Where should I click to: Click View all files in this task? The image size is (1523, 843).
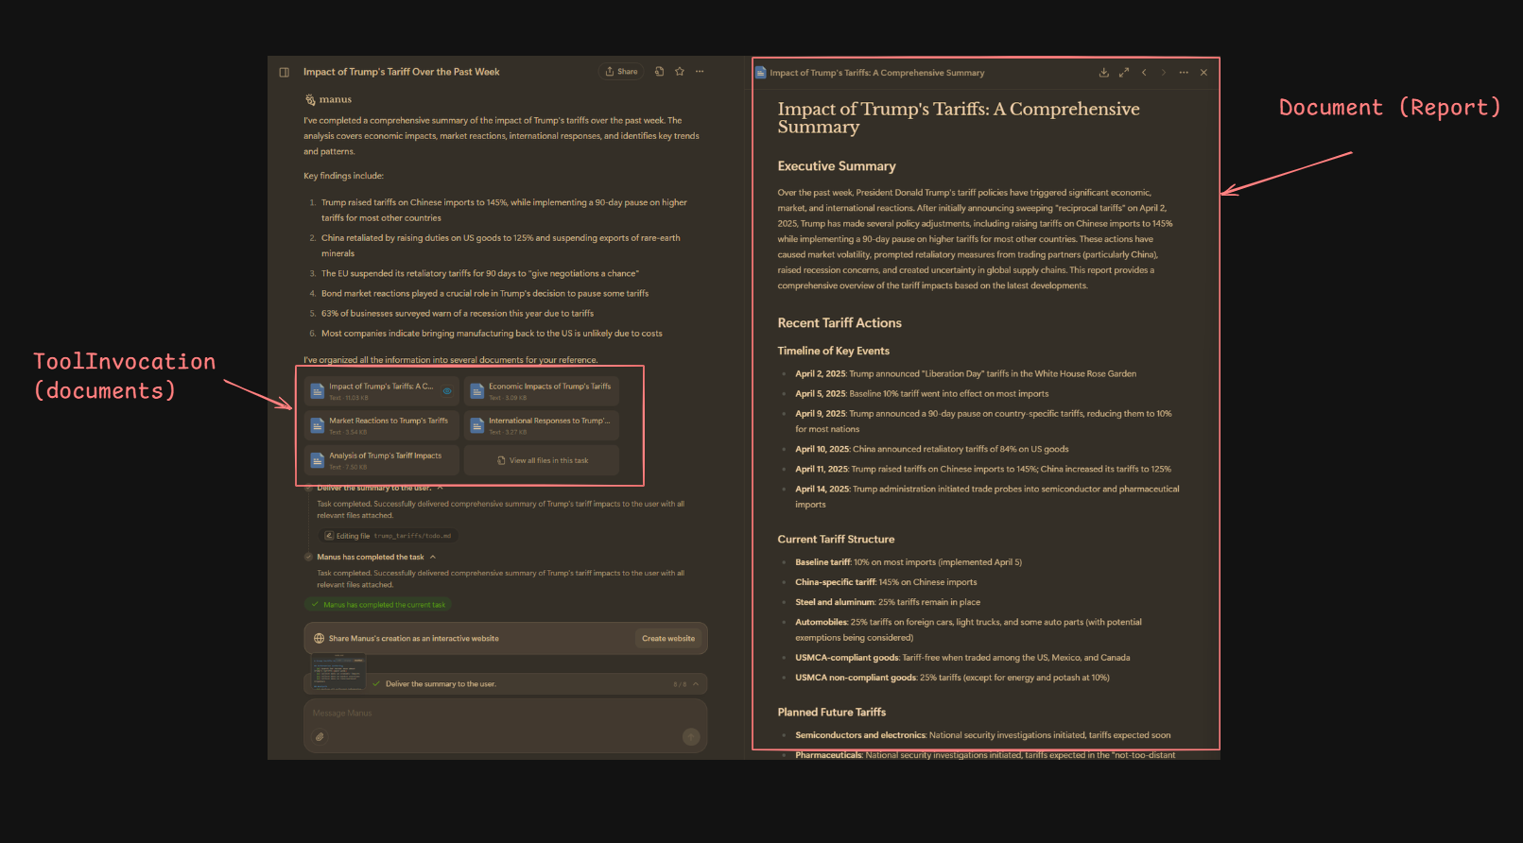point(542,460)
